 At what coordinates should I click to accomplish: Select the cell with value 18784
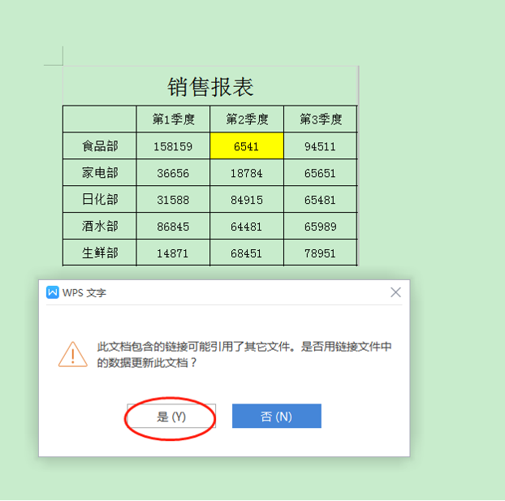pyautogui.click(x=247, y=173)
